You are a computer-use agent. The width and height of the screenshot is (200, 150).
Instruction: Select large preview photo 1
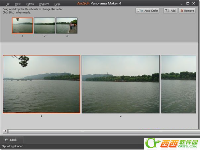(x=41, y=84)
